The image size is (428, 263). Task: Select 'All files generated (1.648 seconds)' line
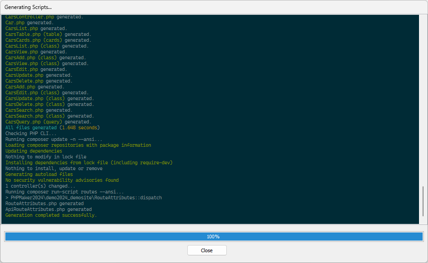coord(53,128)
